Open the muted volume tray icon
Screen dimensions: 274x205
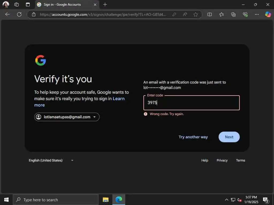[x=239, y=200]
